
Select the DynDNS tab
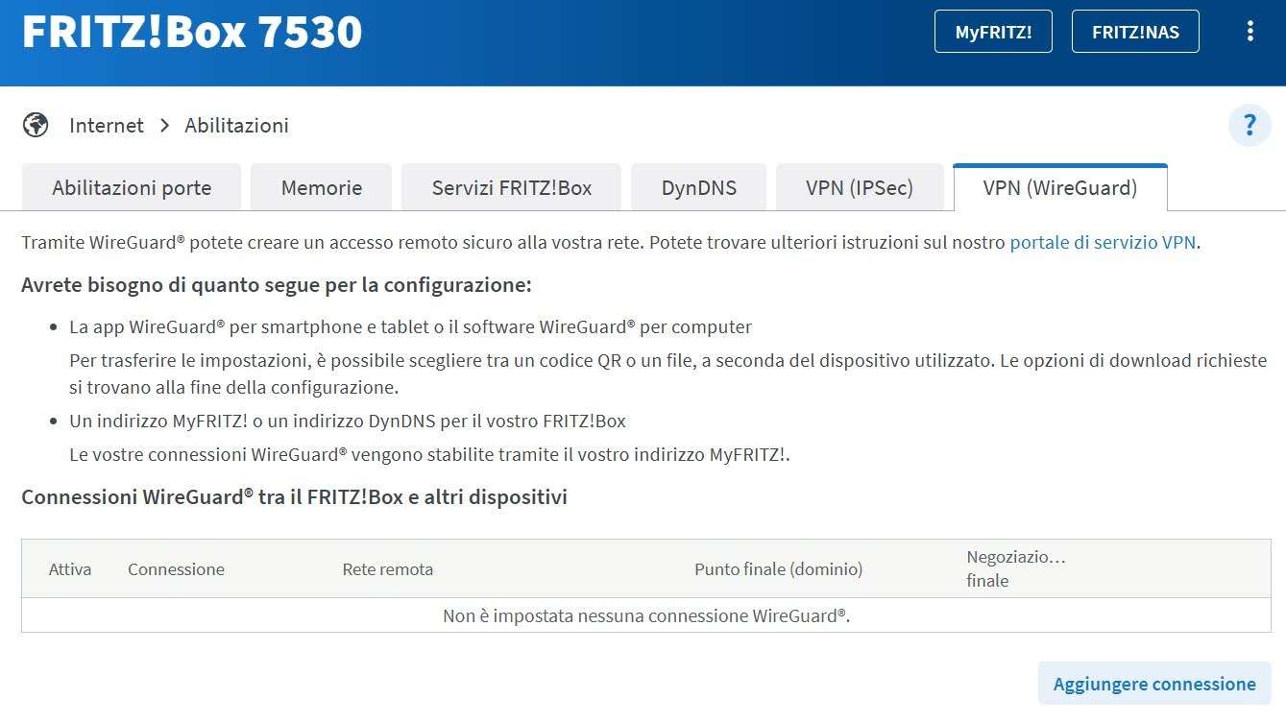[698, 187]
